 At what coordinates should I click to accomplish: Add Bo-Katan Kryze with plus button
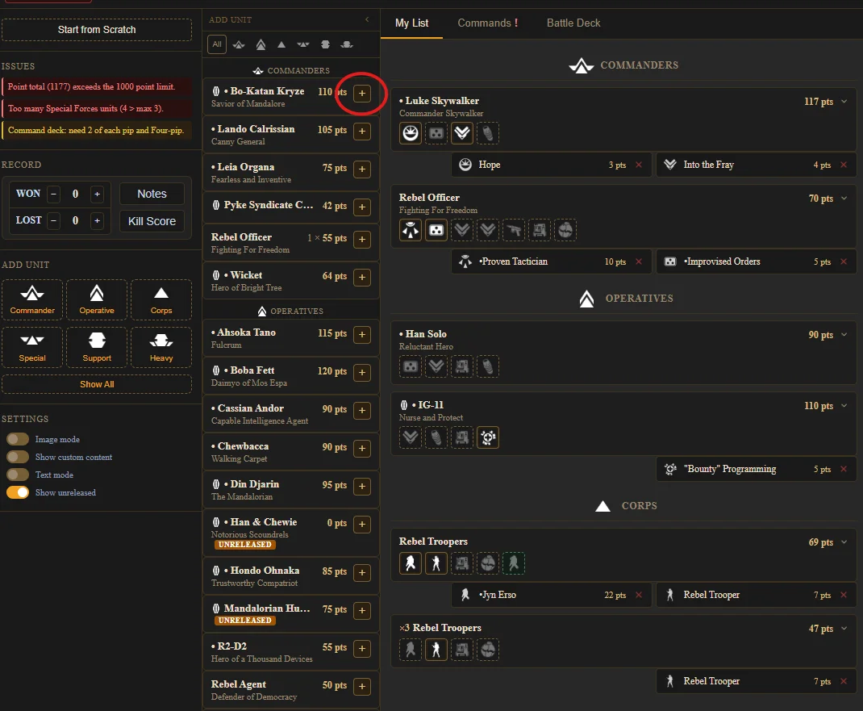tap(361, 93)
